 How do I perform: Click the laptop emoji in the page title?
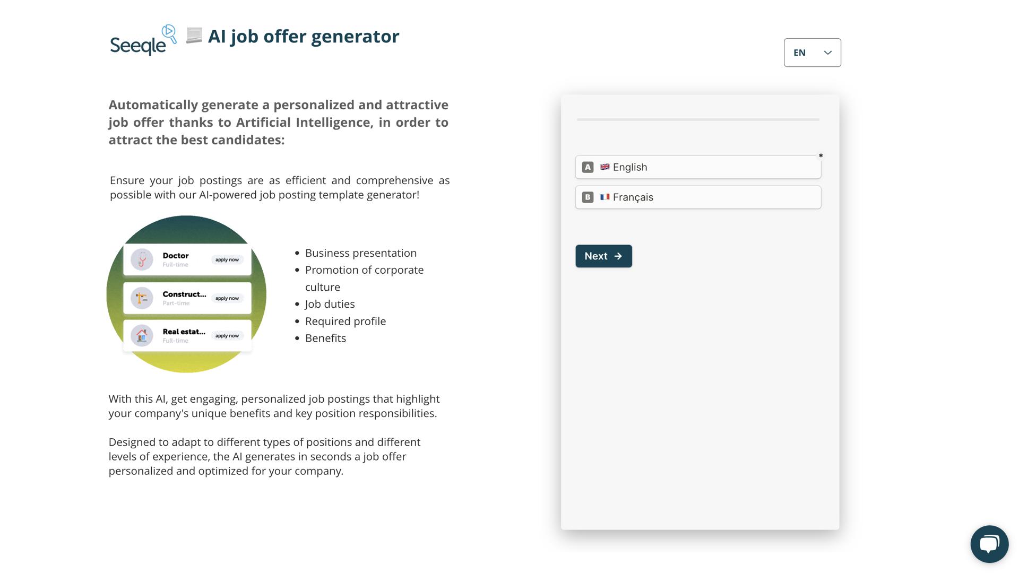click(194, 36)
